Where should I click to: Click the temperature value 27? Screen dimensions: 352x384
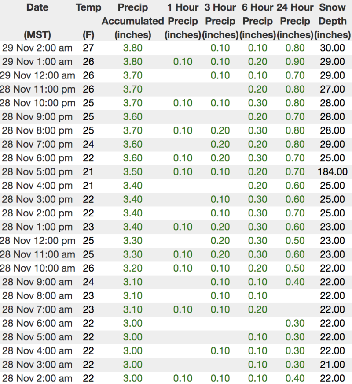click(x=88, y=48)
